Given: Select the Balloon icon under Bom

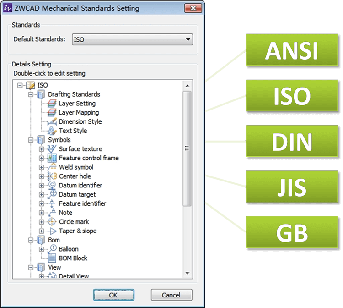Looking at the screenshot, I should (x=52, y=249).
